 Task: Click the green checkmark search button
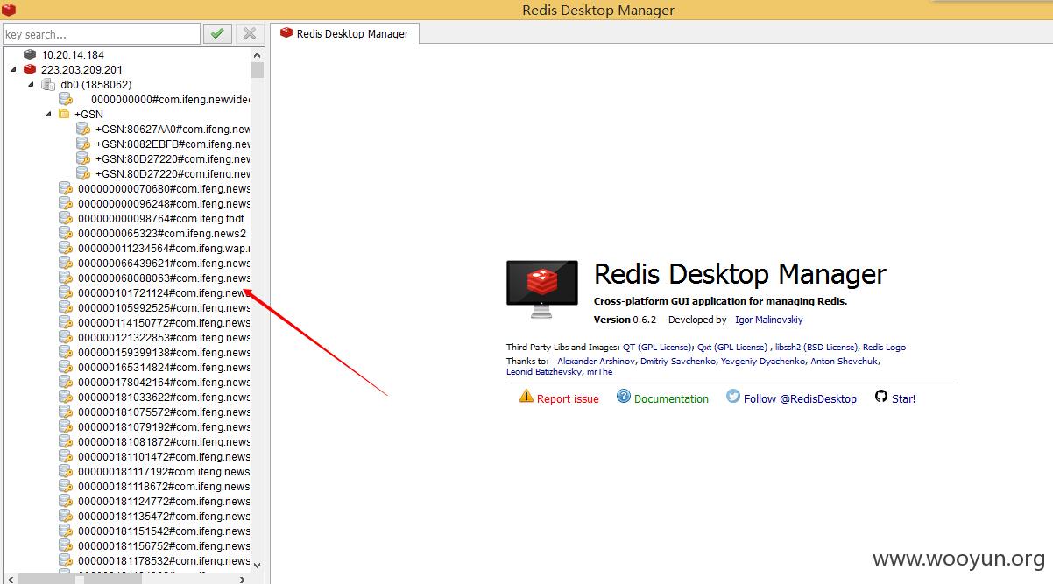(x=217, y=34)
